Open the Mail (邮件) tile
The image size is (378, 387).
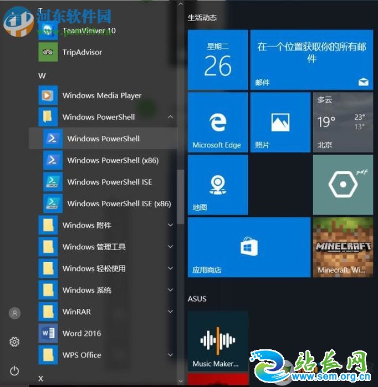311,60
